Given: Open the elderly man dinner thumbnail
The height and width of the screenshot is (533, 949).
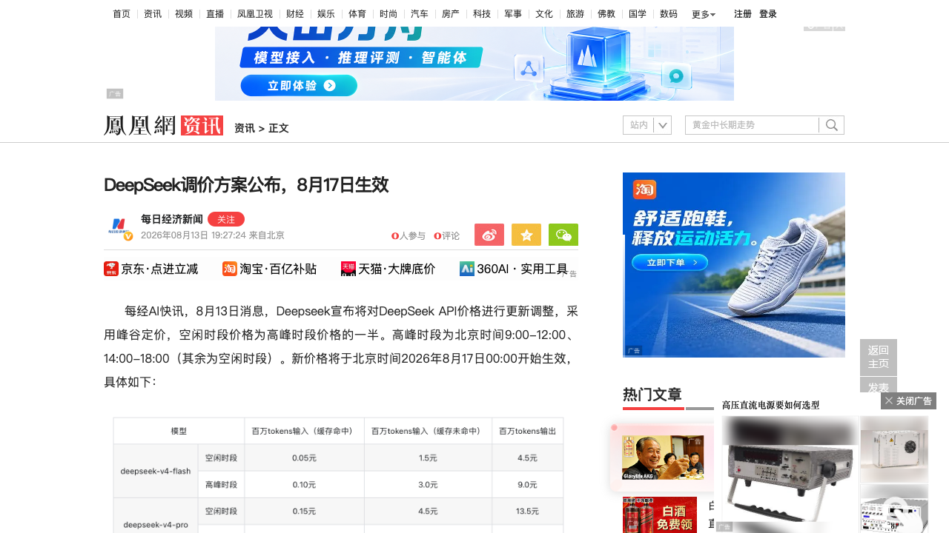Looking at the screenshot, I should 663,457.
